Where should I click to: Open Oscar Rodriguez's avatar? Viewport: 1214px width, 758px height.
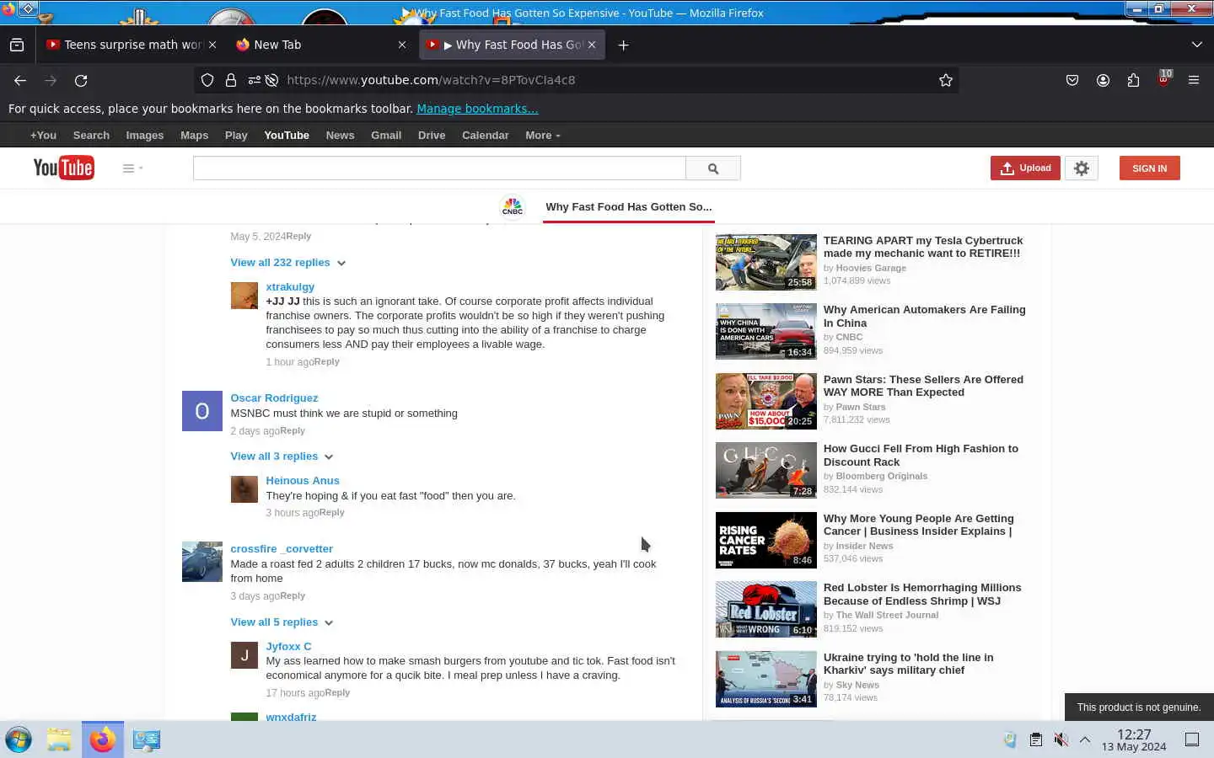click(x=202, y=411)
